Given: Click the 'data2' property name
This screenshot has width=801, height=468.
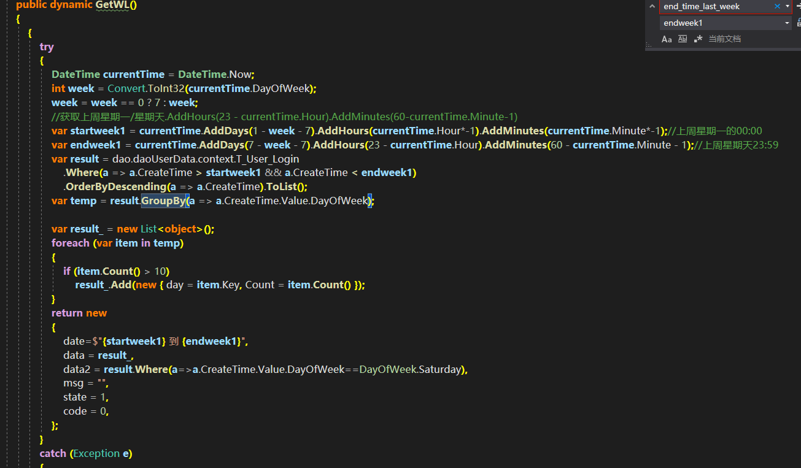Looking at the screenshot, I should pos(77,369).
